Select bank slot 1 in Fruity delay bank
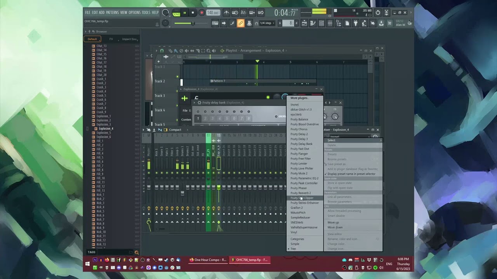 (x=198, y=119)
